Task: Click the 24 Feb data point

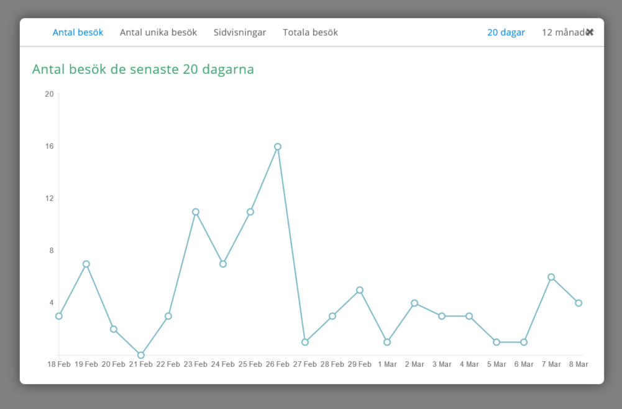Action: tap(223, 264)
